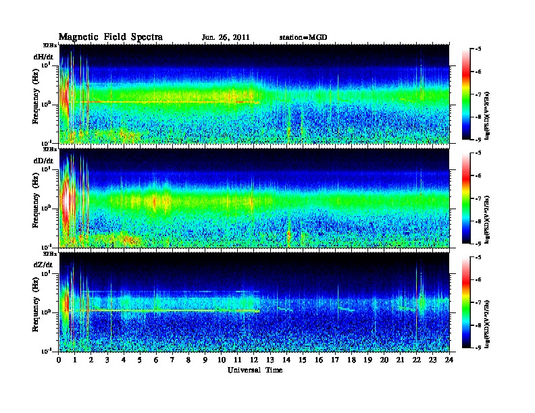
Task: Click the log(PSD) label beside dH/dt color scale
Action: pos(487,116)
